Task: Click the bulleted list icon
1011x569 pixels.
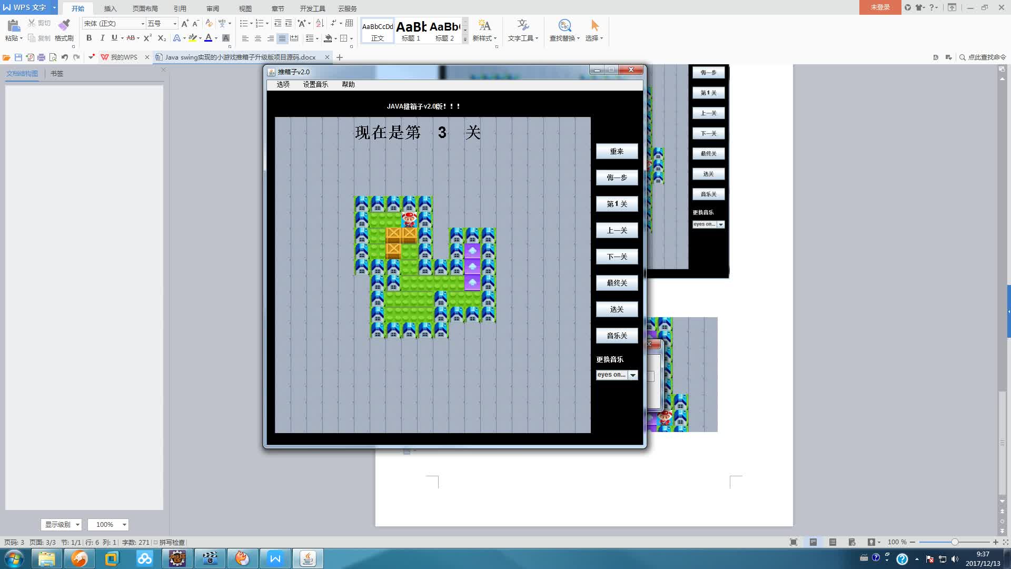Action: [x=244, y=23]
